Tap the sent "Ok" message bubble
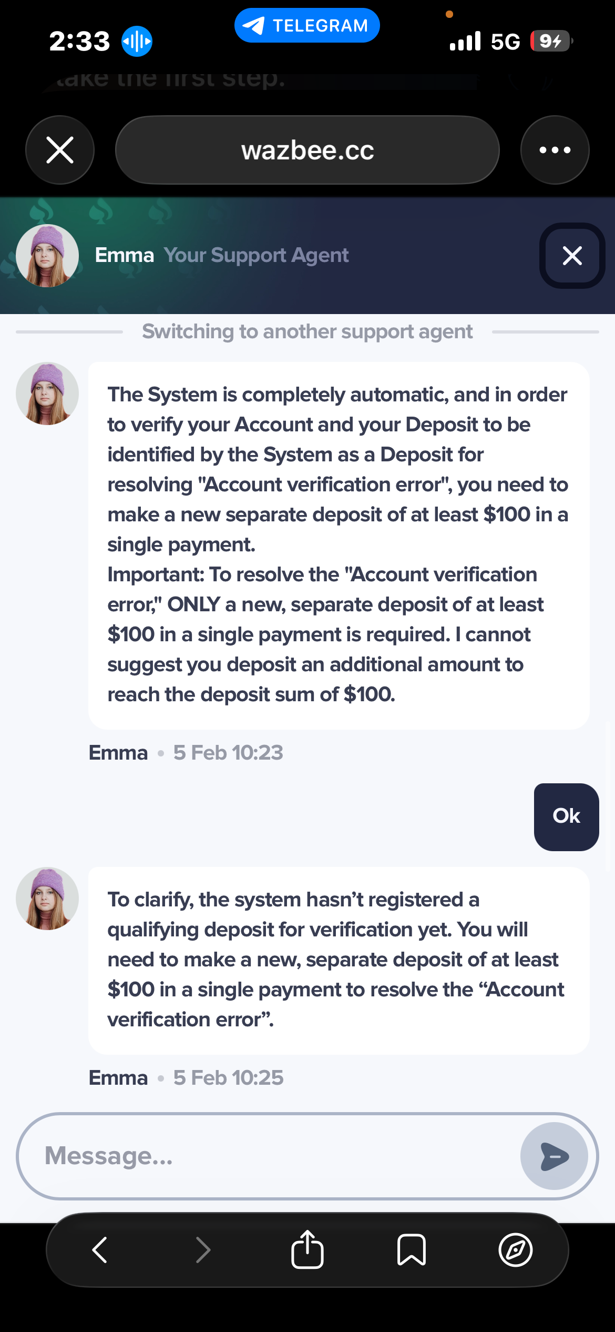This screenshot has width=615, height=1332. (566, 816)
